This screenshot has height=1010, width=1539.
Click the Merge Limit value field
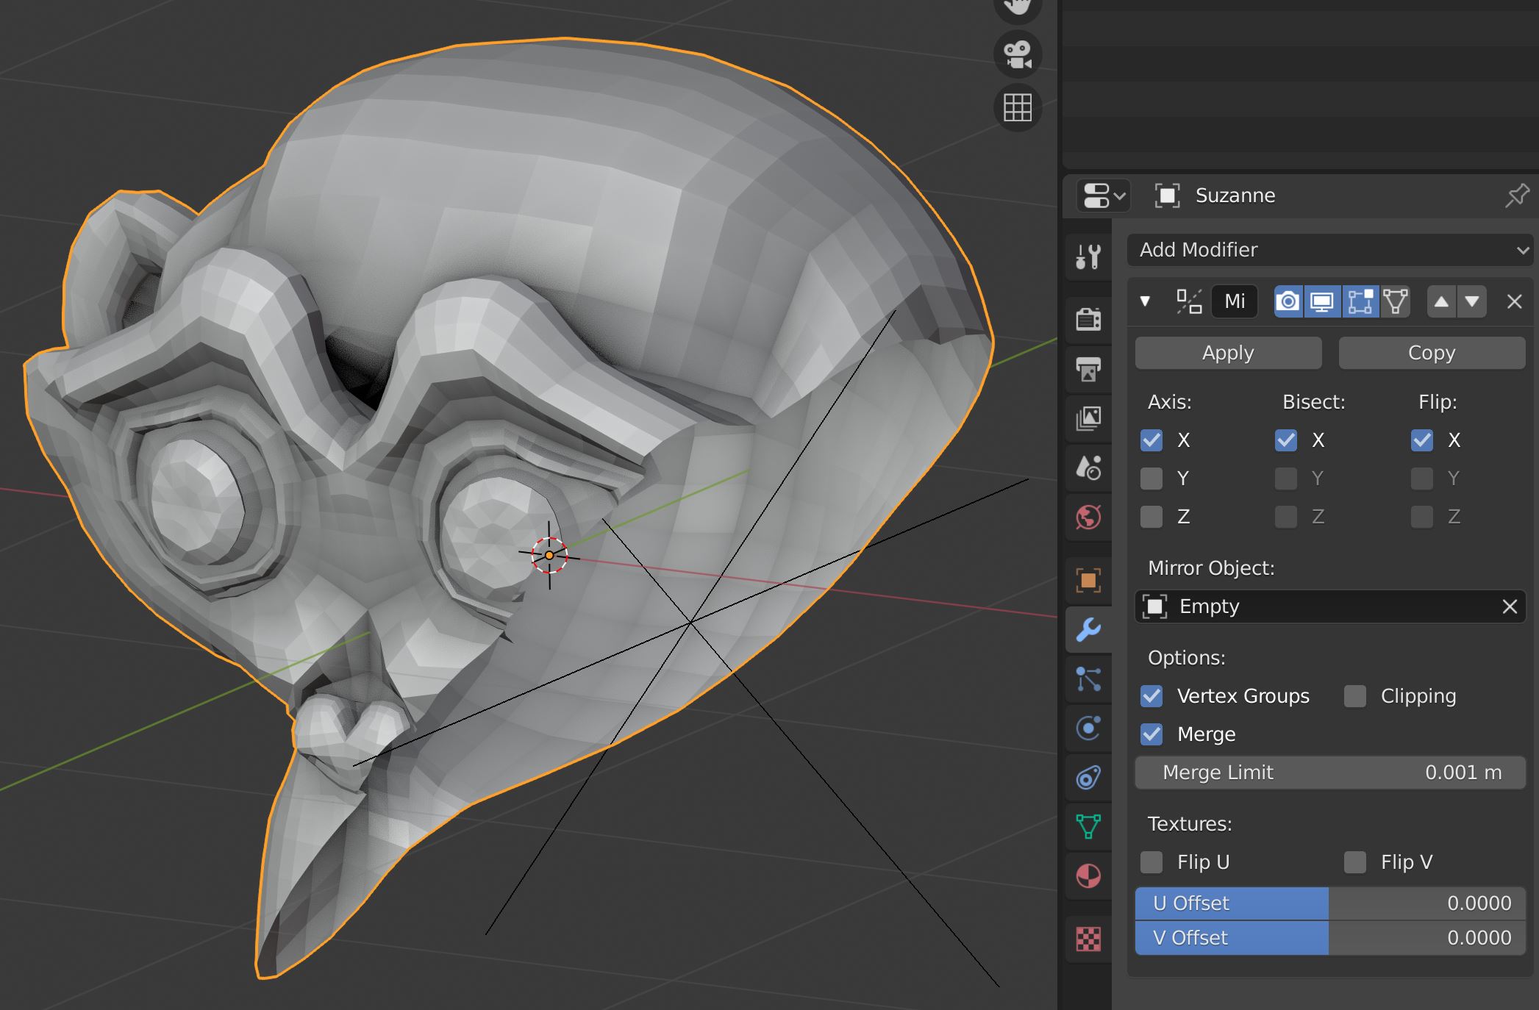(1330, 773)
